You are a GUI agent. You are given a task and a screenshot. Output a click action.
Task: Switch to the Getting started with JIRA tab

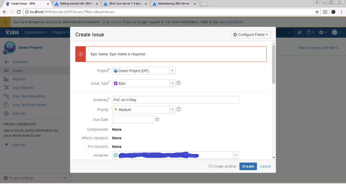76,3
